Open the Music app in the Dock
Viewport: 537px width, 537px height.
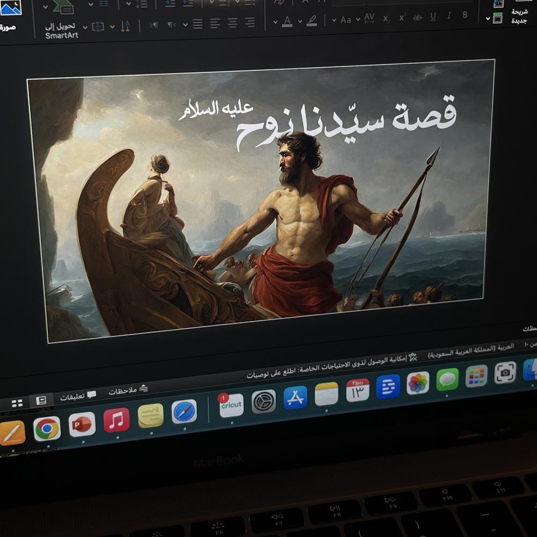point(117,420)
